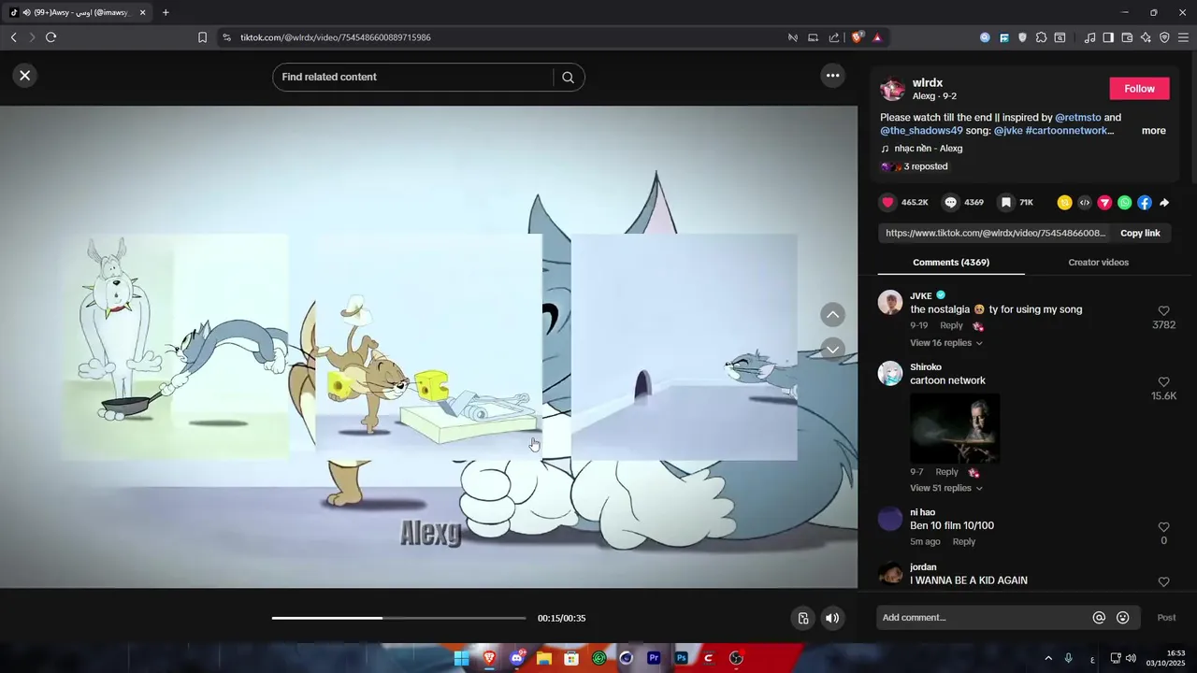Go back with the browser back arrow

[x=13, y=37]
